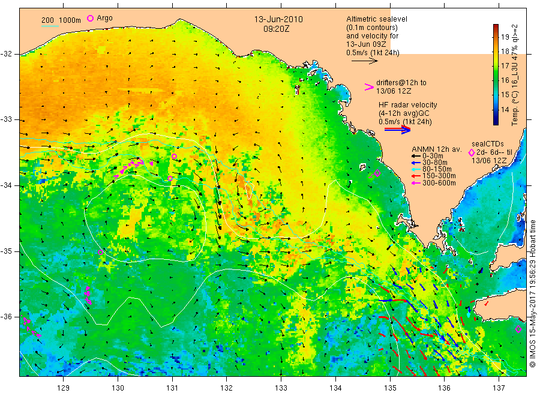Click the magenta drifter track near 128.5E, 36.2S
Viewport: 540px width, 396px height.
(31, 327)
